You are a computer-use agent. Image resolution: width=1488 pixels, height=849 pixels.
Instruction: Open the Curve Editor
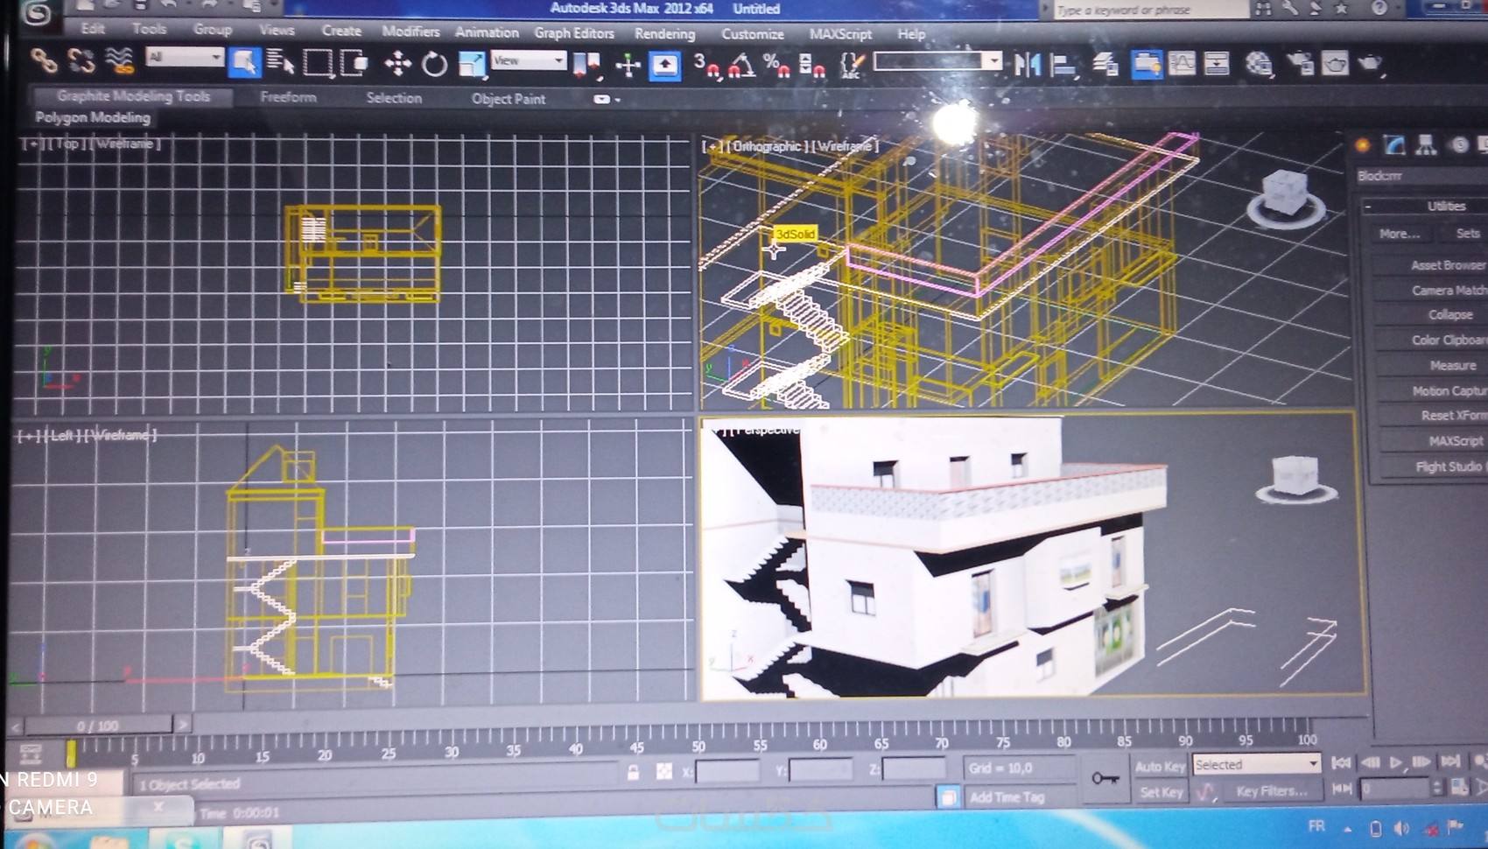pos(1183,63)
